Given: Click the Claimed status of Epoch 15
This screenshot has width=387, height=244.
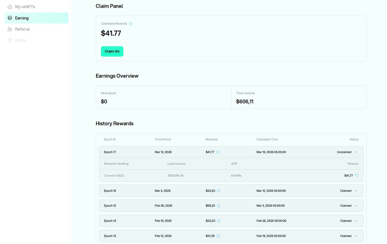Looking at the screenshot, I should point(346,206).
